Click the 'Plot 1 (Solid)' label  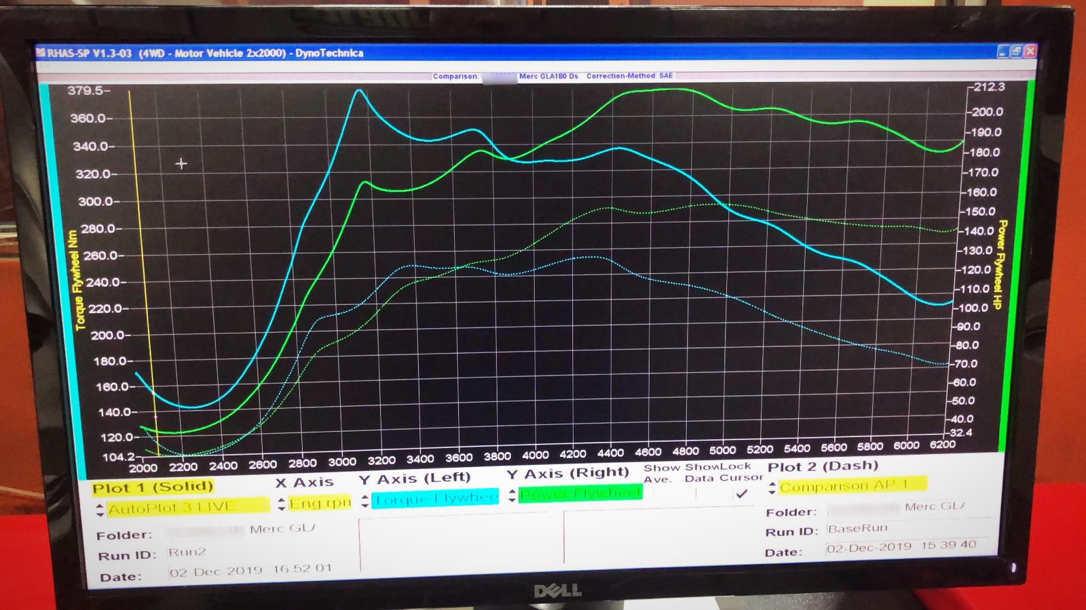[x=153, y=487]
